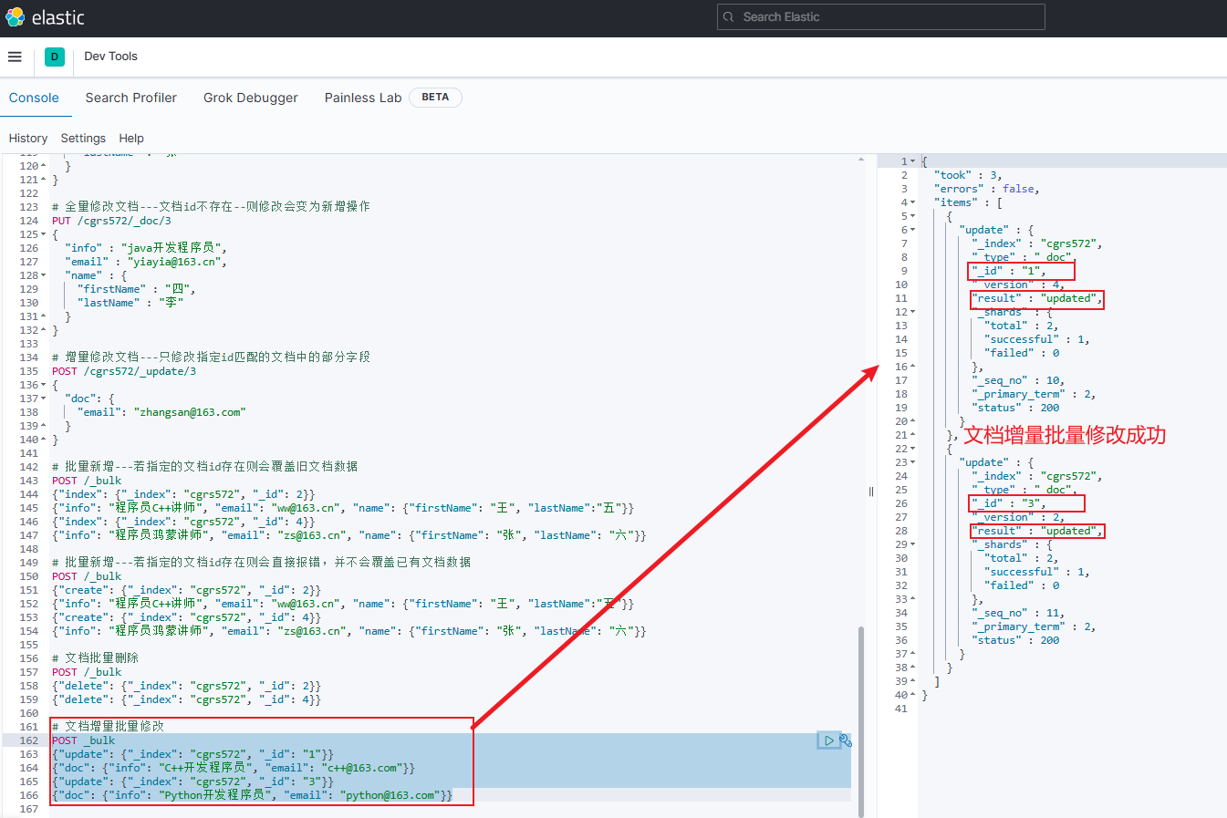Click the comment on line 123
Image resolution: width=1227 pixels, height=818 pixels.
211,207
